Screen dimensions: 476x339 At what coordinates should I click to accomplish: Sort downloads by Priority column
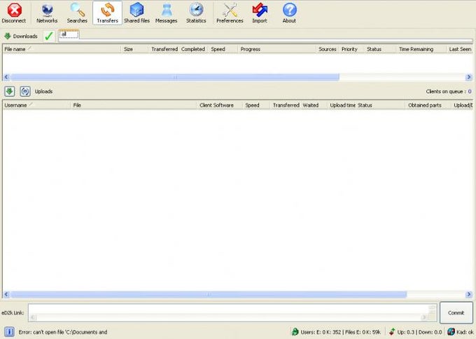pyautogui.click(x=351, y=49)
